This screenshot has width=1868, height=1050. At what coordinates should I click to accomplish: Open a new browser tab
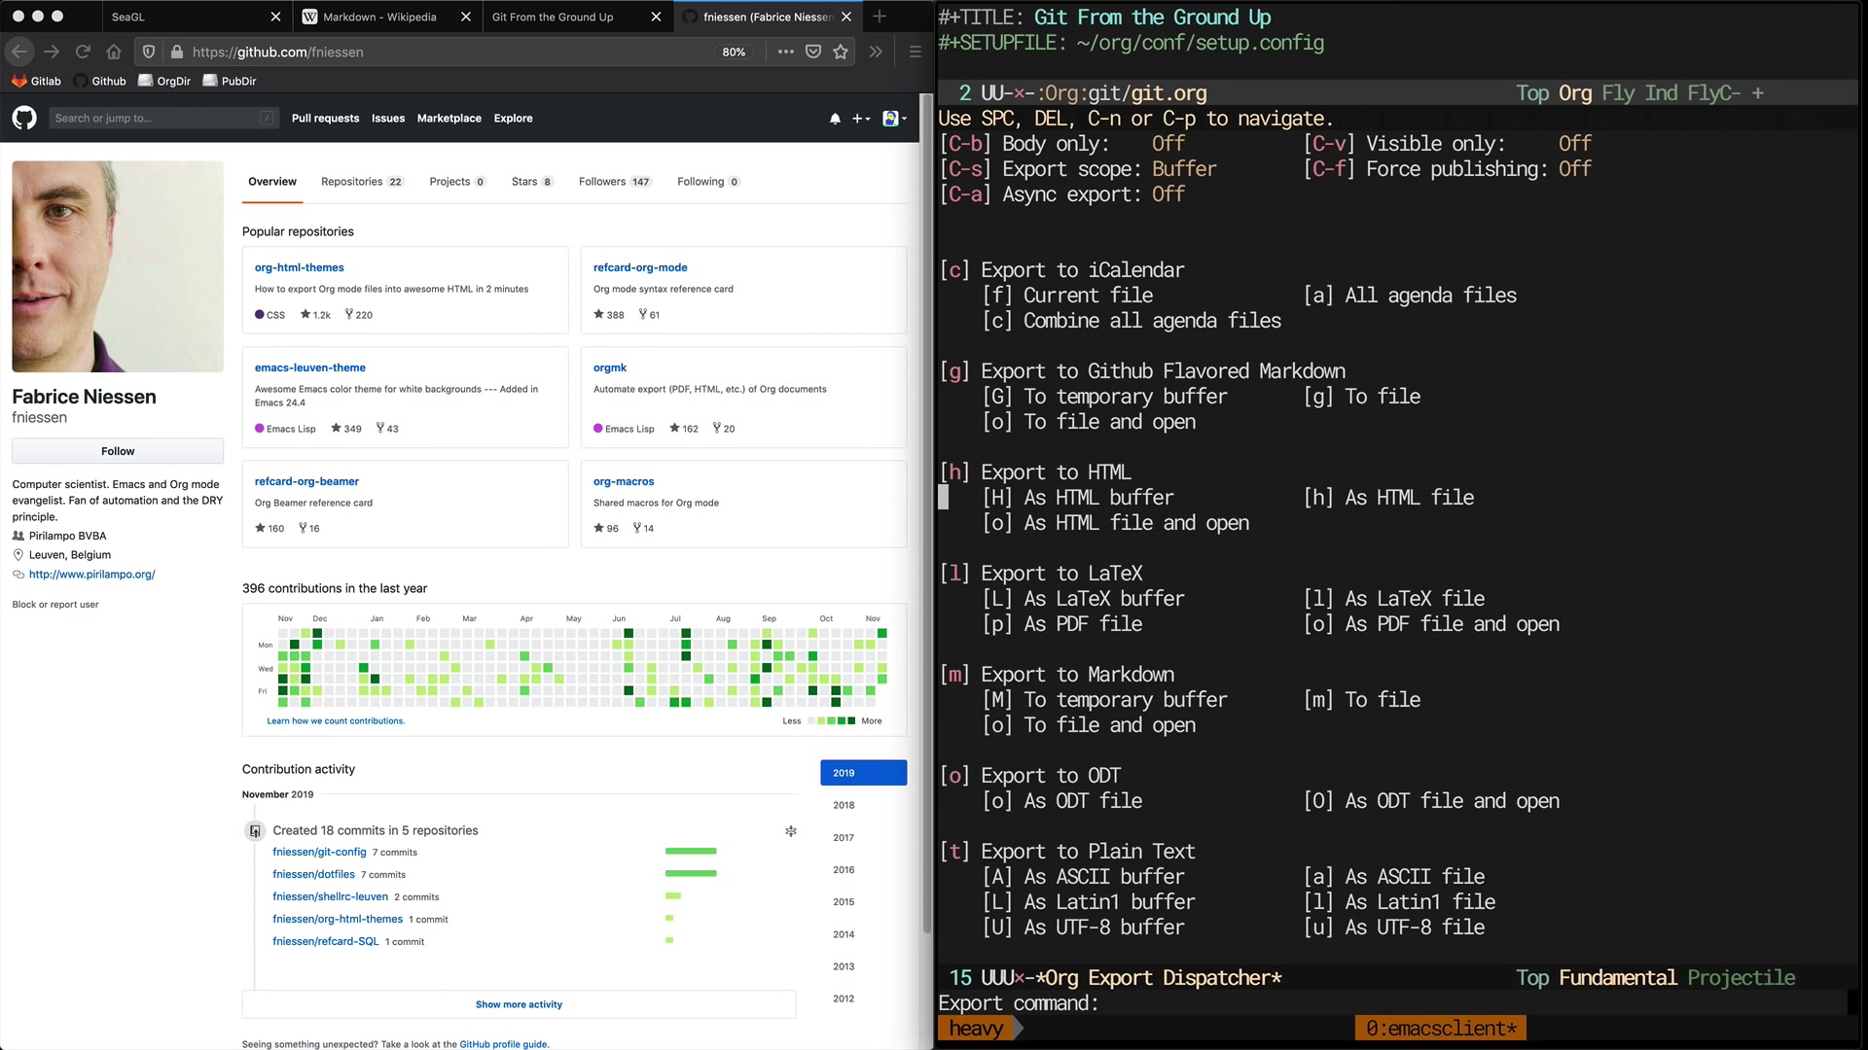point(880,17)
